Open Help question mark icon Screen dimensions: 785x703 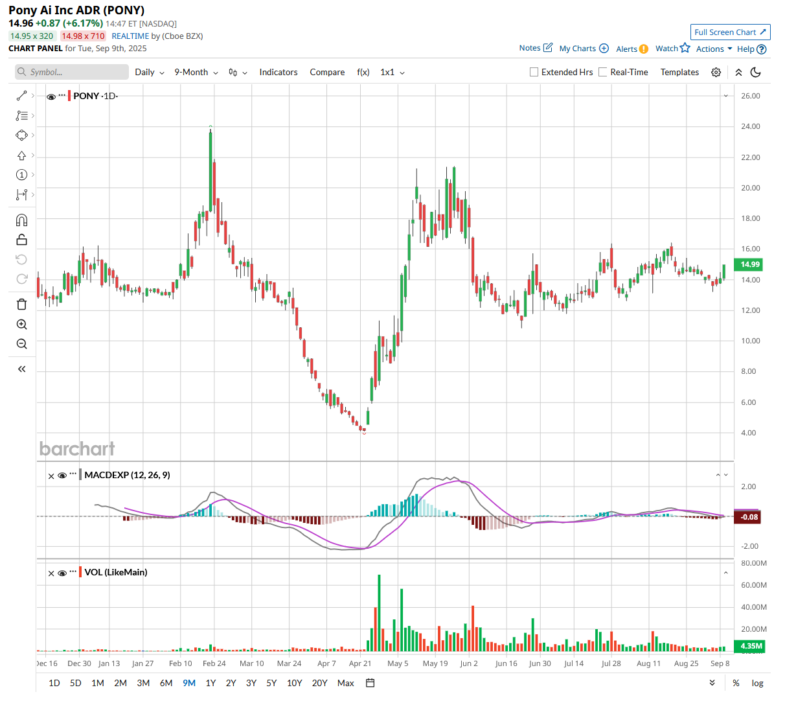[x=762, y=49]
